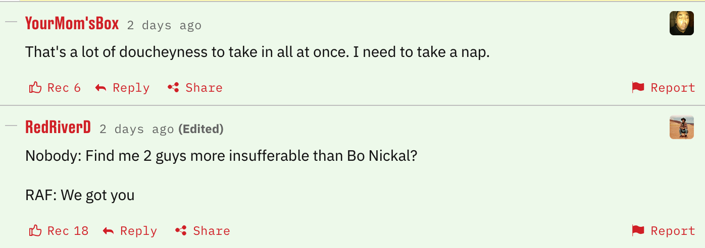Click the reply arrow icon under RedRiverD's comment
This screenshot has width=705, height=248.
point(108,231)
